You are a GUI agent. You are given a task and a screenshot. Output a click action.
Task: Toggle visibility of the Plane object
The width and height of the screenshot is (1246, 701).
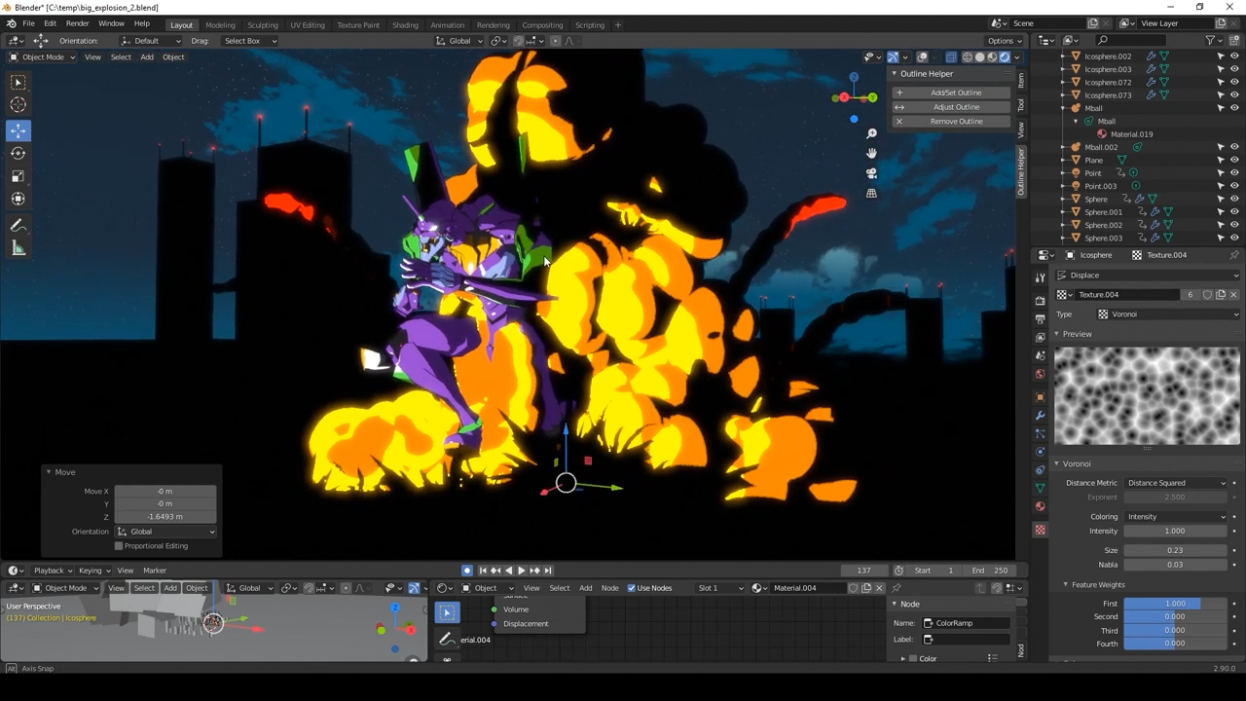tap(1234, 160)
